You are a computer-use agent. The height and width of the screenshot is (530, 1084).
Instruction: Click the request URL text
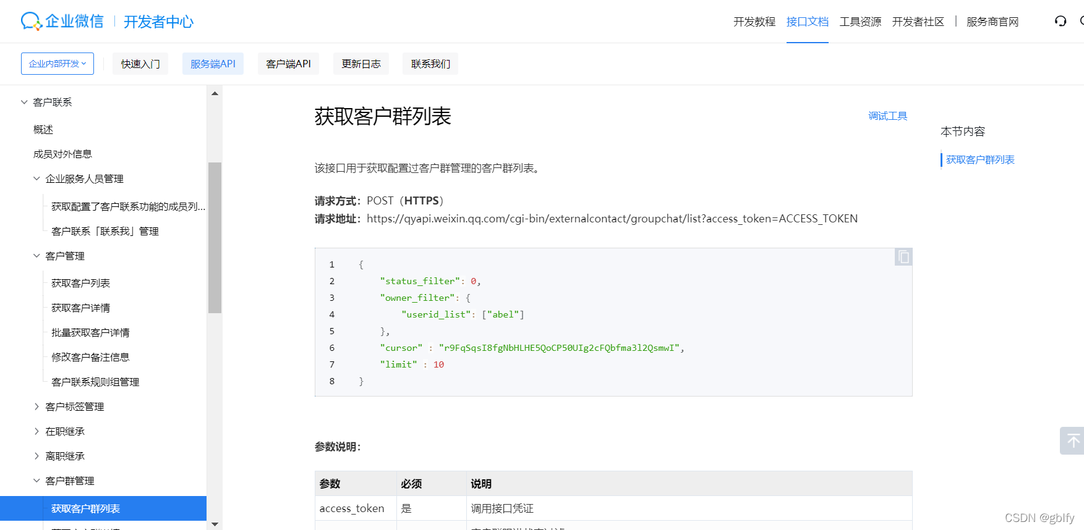click(x=612, y=219)
